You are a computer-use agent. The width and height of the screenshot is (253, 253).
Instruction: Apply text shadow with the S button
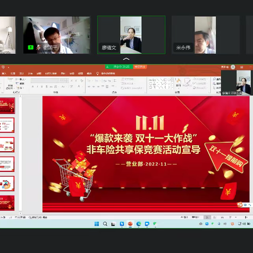[x=46, y=86]
